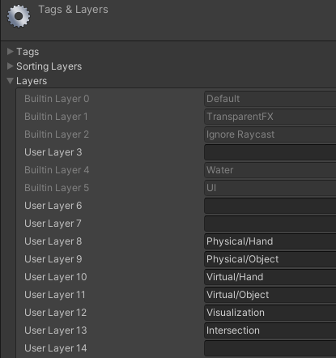Click the User Layer 3 label
336x358 pixels.
(53, 152)
